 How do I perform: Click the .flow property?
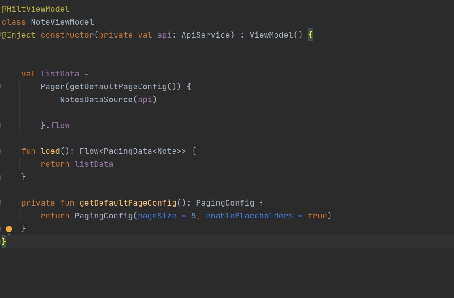point(58,125)
